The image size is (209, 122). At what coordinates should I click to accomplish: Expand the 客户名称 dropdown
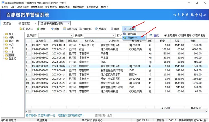[x=72, y=35]
